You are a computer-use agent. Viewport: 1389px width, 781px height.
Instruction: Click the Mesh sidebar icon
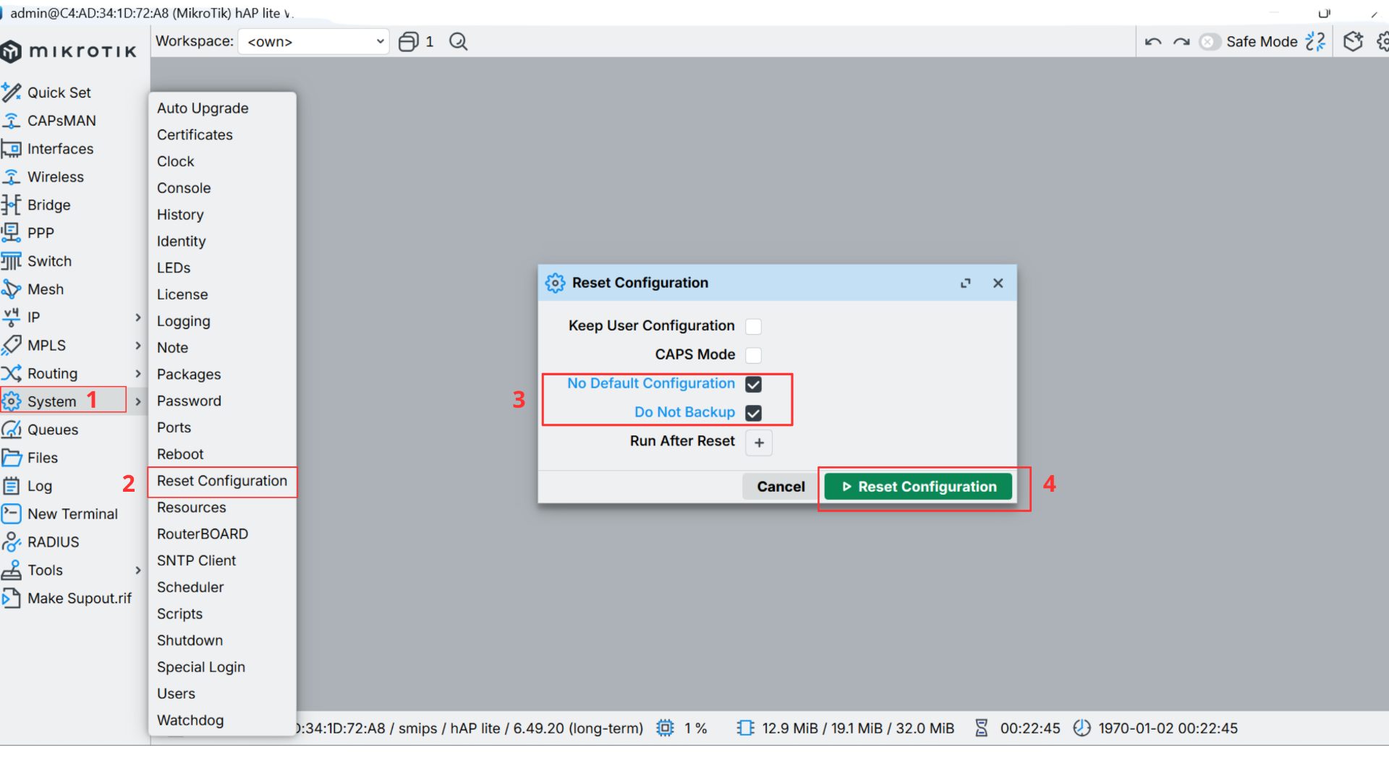click(x=12, y=289)
